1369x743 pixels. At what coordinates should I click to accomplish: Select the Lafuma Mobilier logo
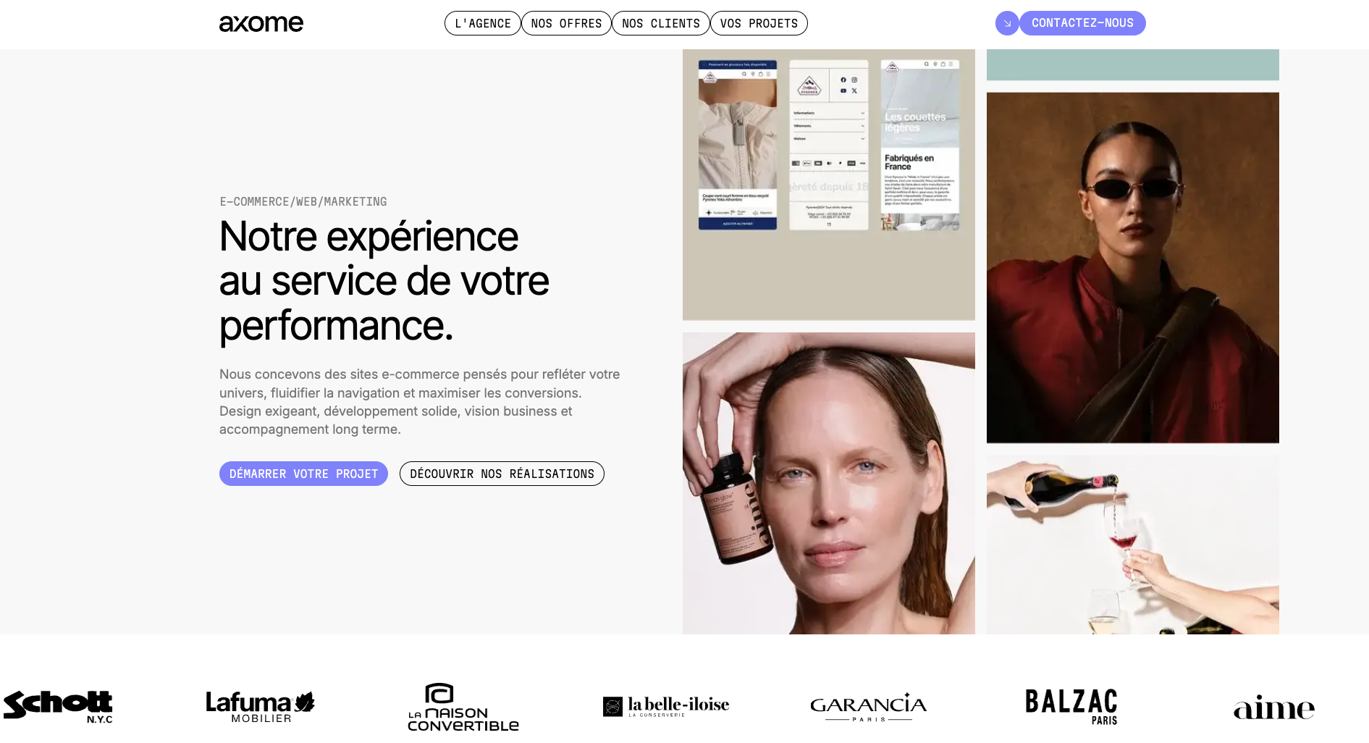261,706
